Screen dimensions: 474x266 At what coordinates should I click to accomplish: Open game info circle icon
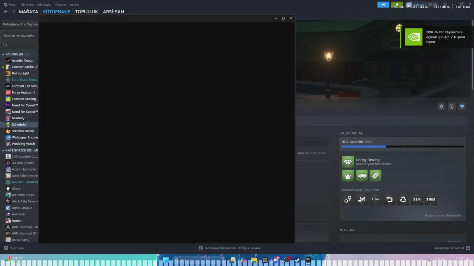tap(452, 106)
